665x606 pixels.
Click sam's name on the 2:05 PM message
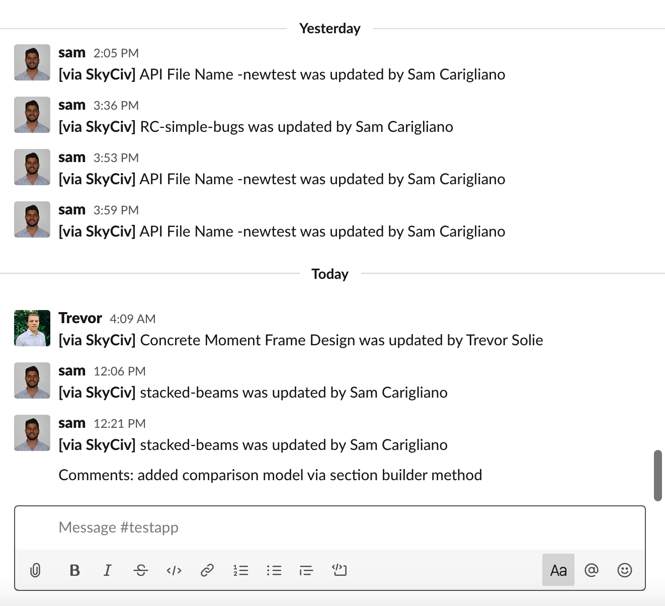[x=72, y=53]
